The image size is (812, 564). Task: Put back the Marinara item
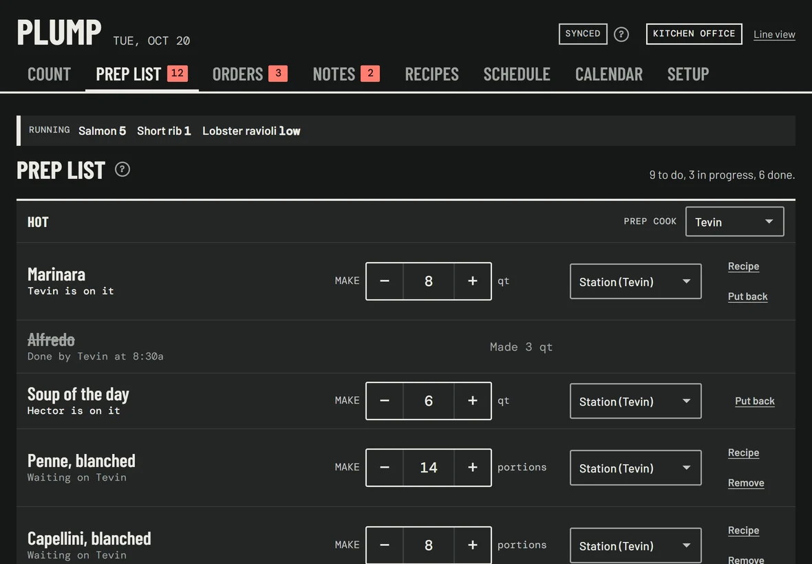(x=748, y=296)
